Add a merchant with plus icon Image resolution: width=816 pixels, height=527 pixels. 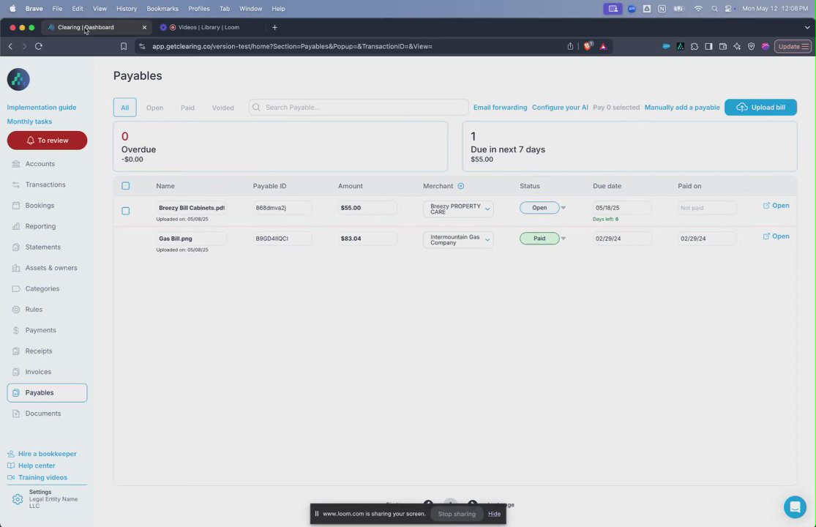click(x=460, y=186)
